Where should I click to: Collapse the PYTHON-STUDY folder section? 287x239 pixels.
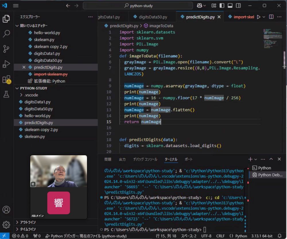[17, 88]
